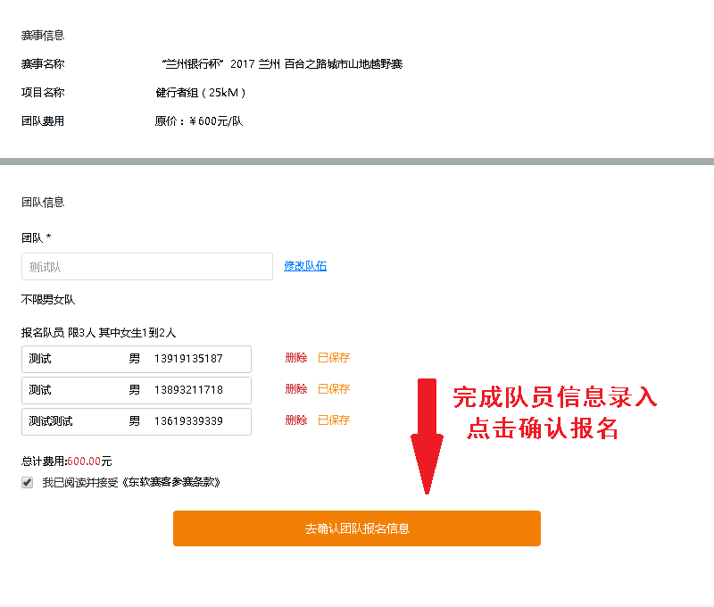The width and height of the screenshot is (714, 607).
Task: Click 已保存 status for member 13893211718
Action: [334, 389]
